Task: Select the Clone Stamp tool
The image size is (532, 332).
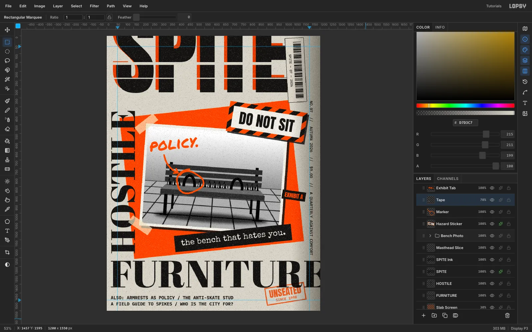Action: (x=7, y=160)
